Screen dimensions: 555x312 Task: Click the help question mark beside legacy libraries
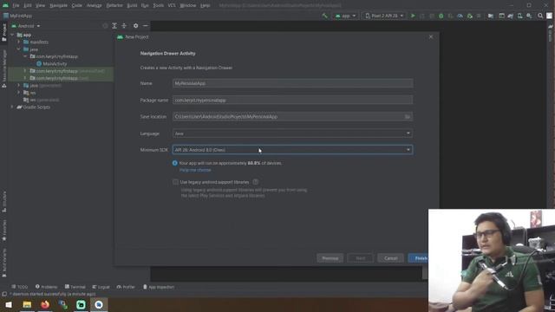tap(256, 182)
